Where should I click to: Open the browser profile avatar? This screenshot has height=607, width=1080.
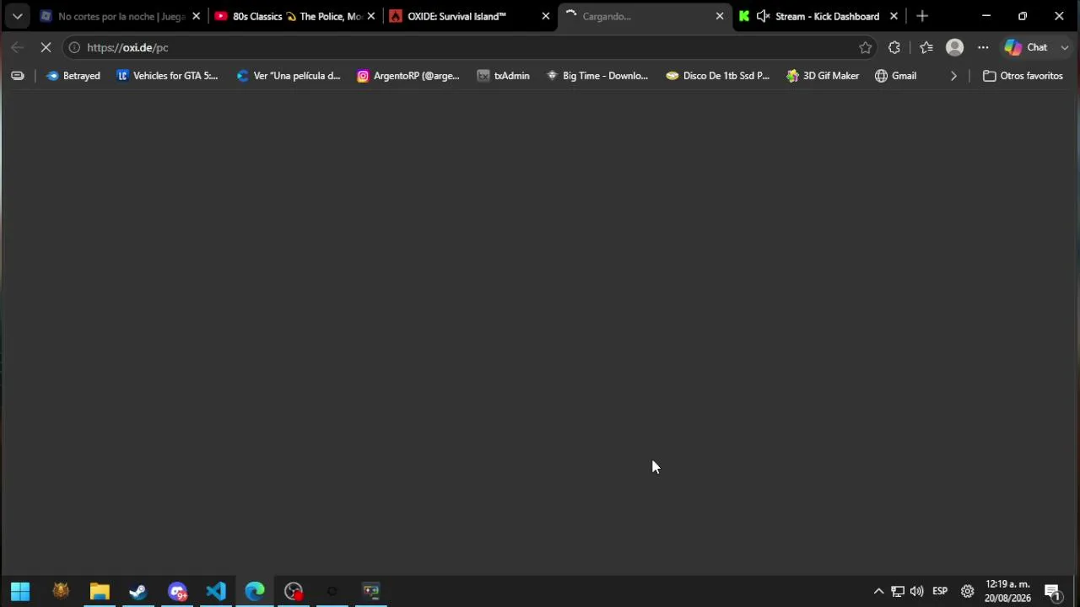click(x=954, y=47)
